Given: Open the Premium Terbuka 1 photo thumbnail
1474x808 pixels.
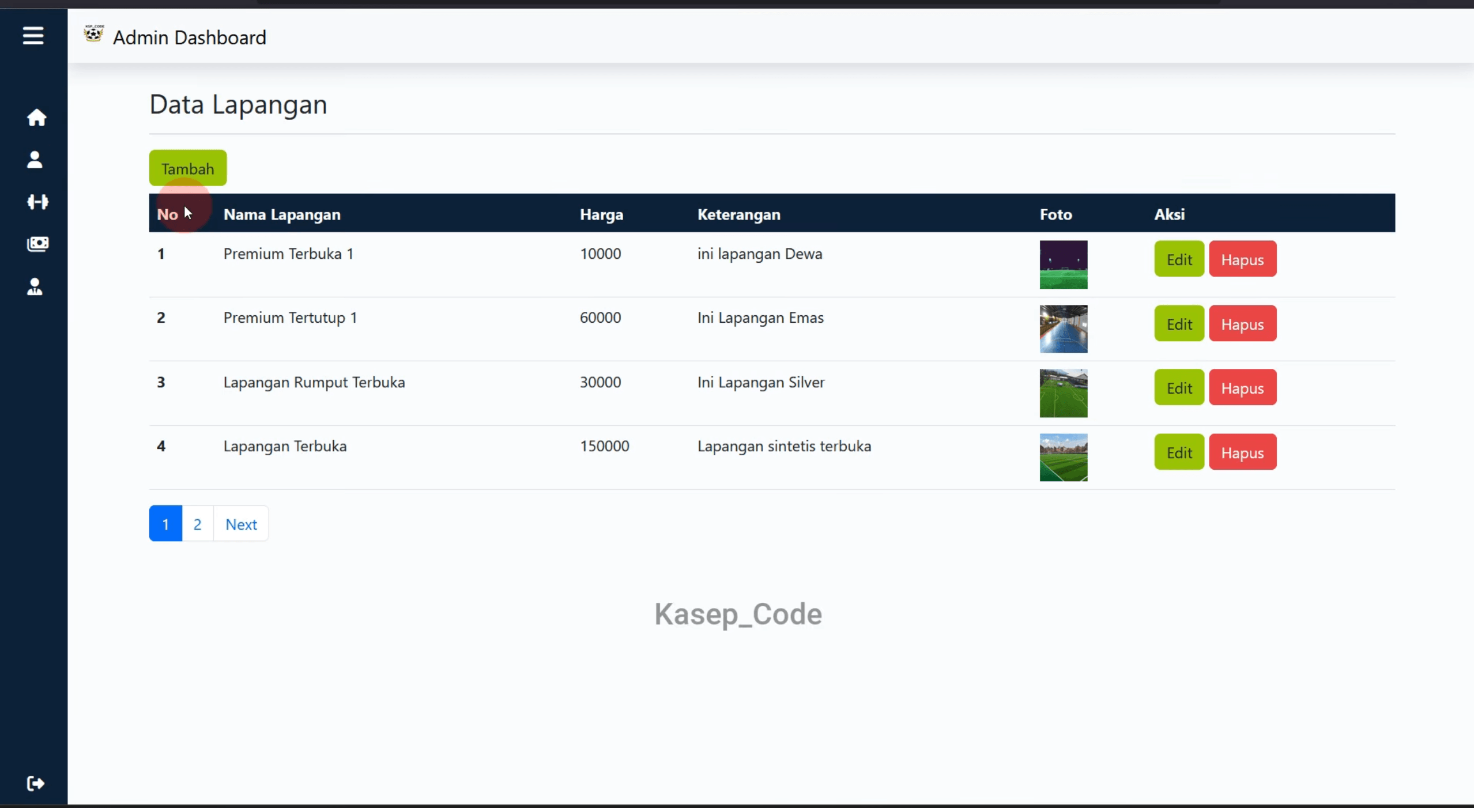Looking at the screenshot, I should (x=1064, y=265).
